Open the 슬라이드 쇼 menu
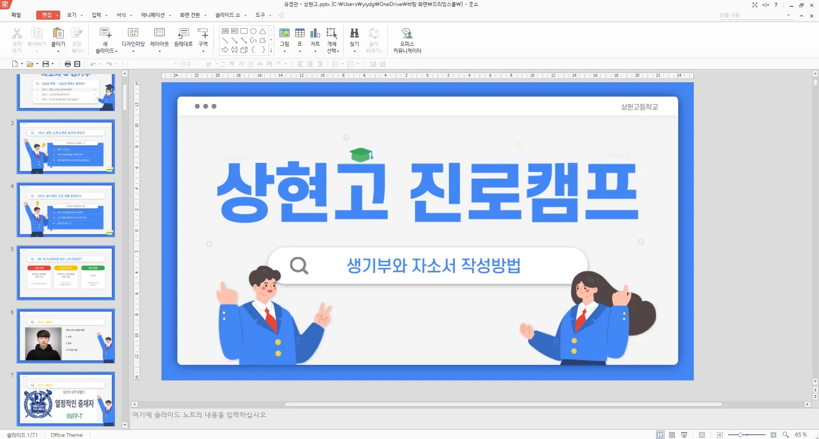Screen dimensions: 819x439 [227, 15]
